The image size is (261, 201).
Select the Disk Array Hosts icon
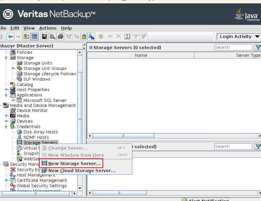19,132
